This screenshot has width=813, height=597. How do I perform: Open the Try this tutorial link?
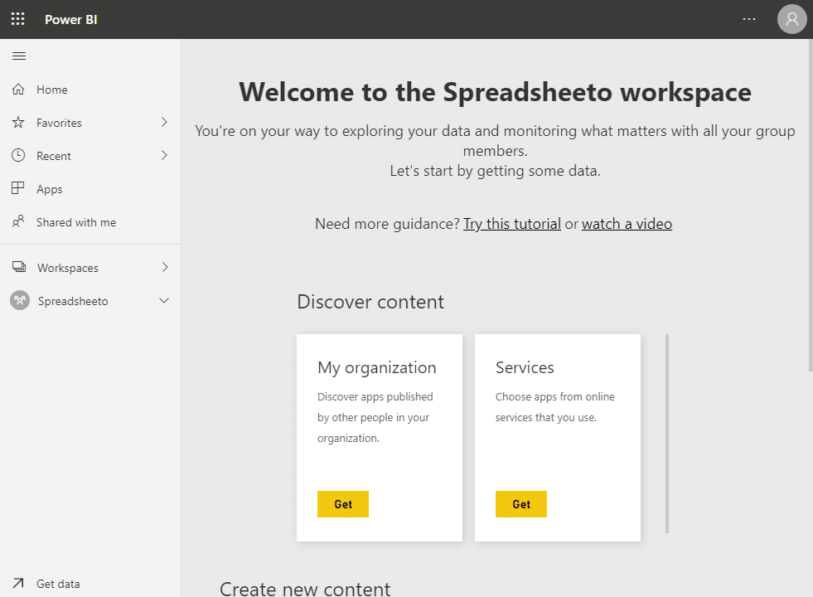tap(511, 223)
